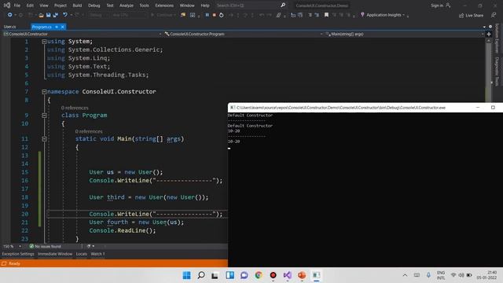503x283 pixels.
Task: Open the Debug configuration dropdown
Action: [98, 15]
